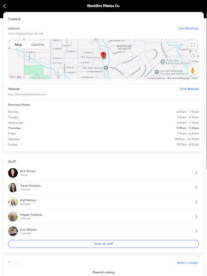Click the Overall rating heading
The width and height of the screenshot is (207, 276).
pyautogui.click(x=103, y=272)
